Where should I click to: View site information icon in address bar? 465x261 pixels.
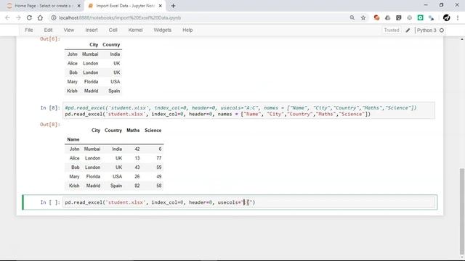[x=54, y=17]
